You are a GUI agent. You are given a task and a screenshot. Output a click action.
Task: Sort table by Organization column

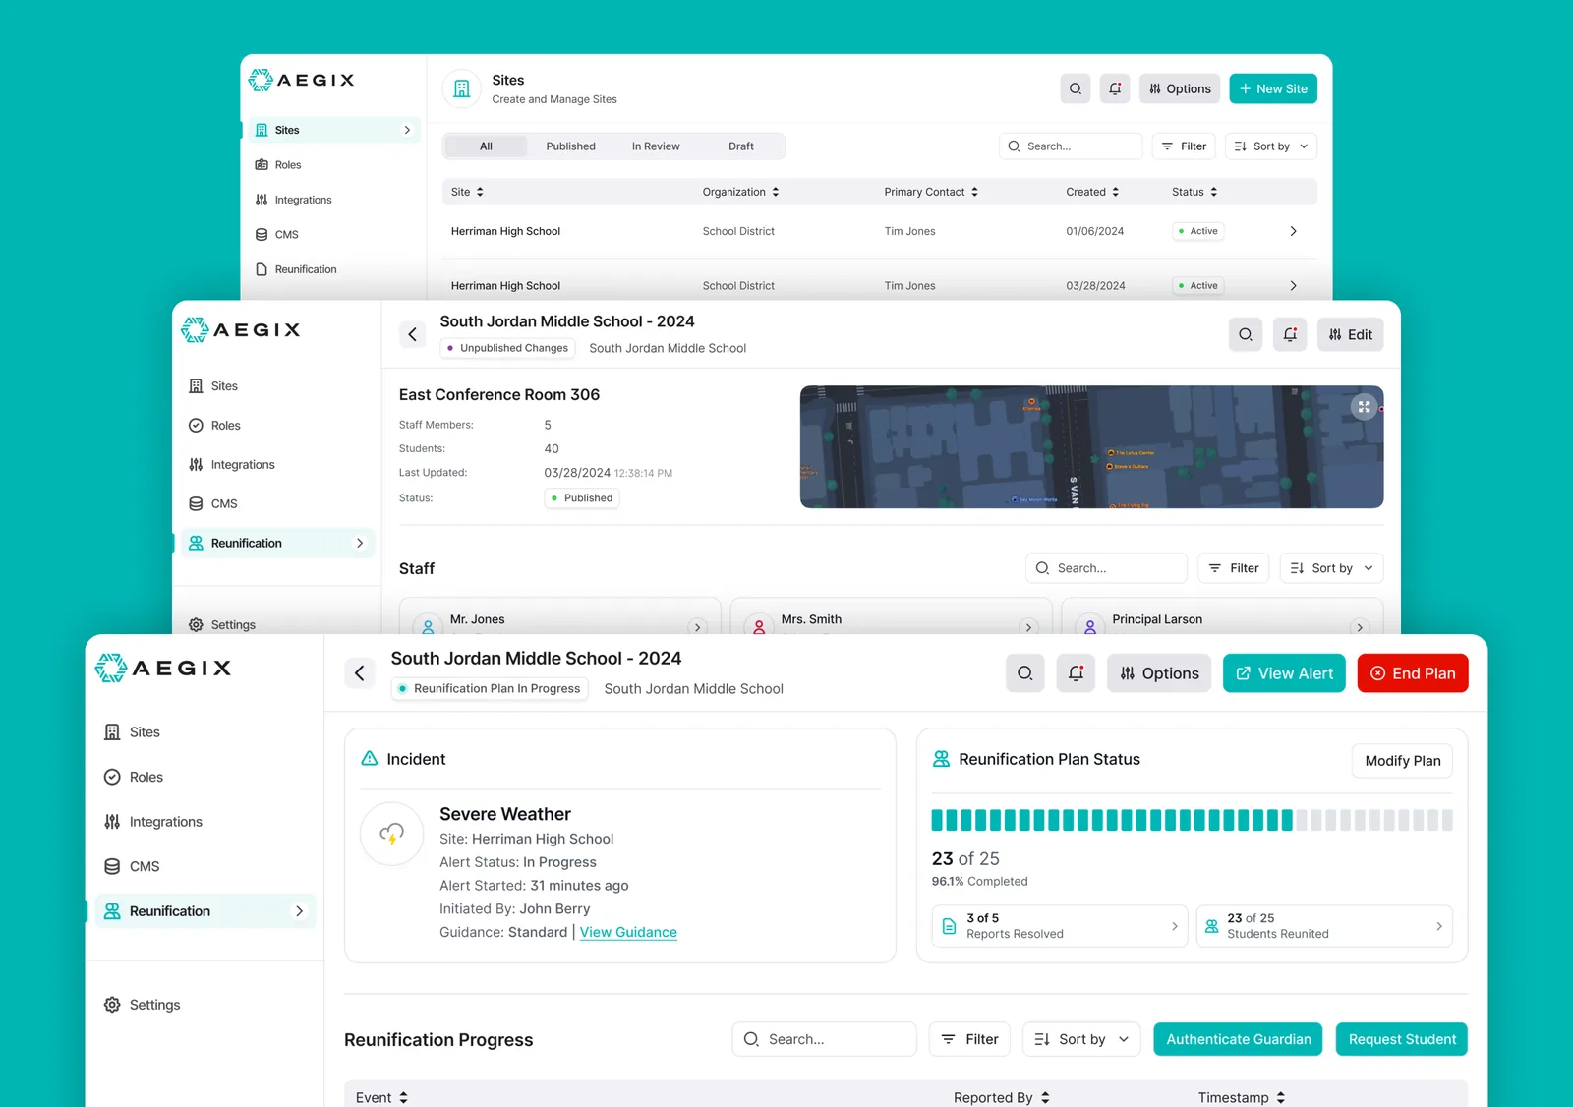pos(740,192)
